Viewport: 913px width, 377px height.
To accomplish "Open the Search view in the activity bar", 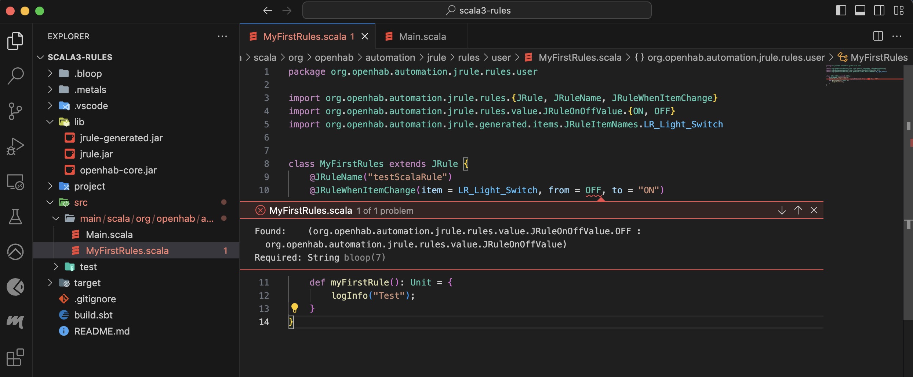I will click(x=15, y=76).
